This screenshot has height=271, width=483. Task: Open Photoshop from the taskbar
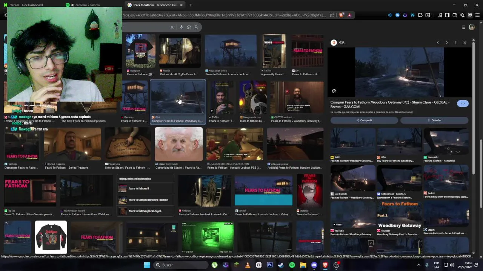tap(270, 265)
